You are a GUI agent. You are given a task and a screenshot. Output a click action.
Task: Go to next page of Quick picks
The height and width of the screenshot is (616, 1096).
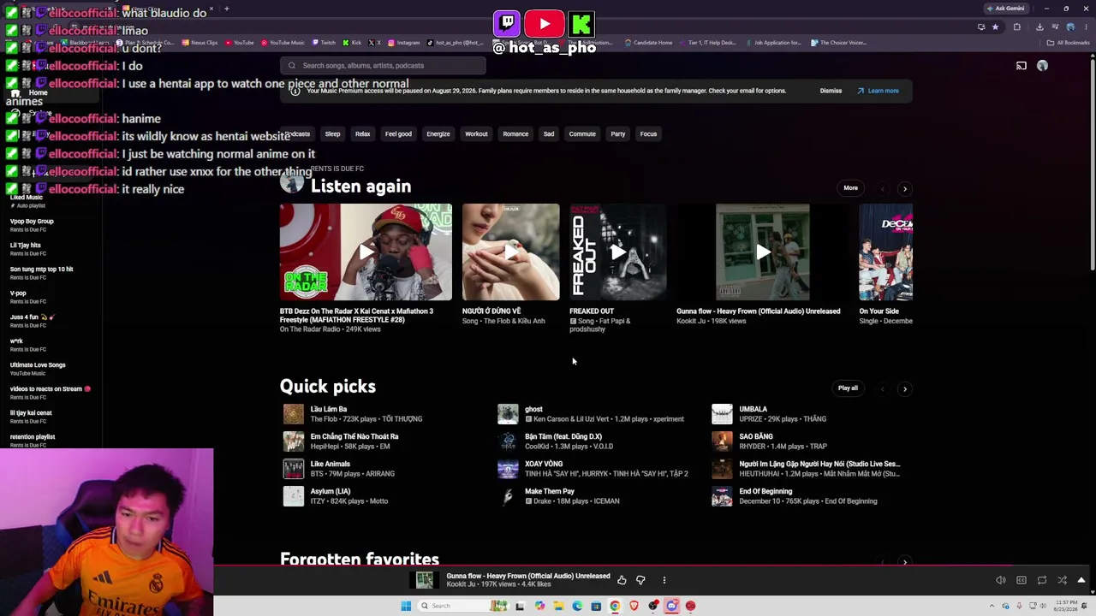905,388
